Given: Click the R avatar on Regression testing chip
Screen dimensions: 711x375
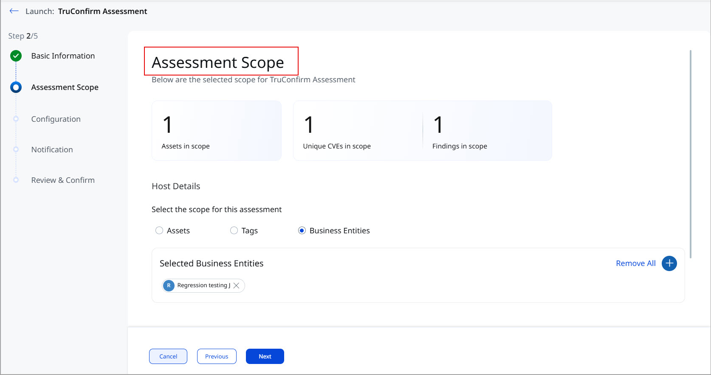Looking at the screenshot, I should tap(169, 285).
